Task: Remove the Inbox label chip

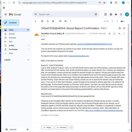Action: pyautogui.click(x=106, y=28)
